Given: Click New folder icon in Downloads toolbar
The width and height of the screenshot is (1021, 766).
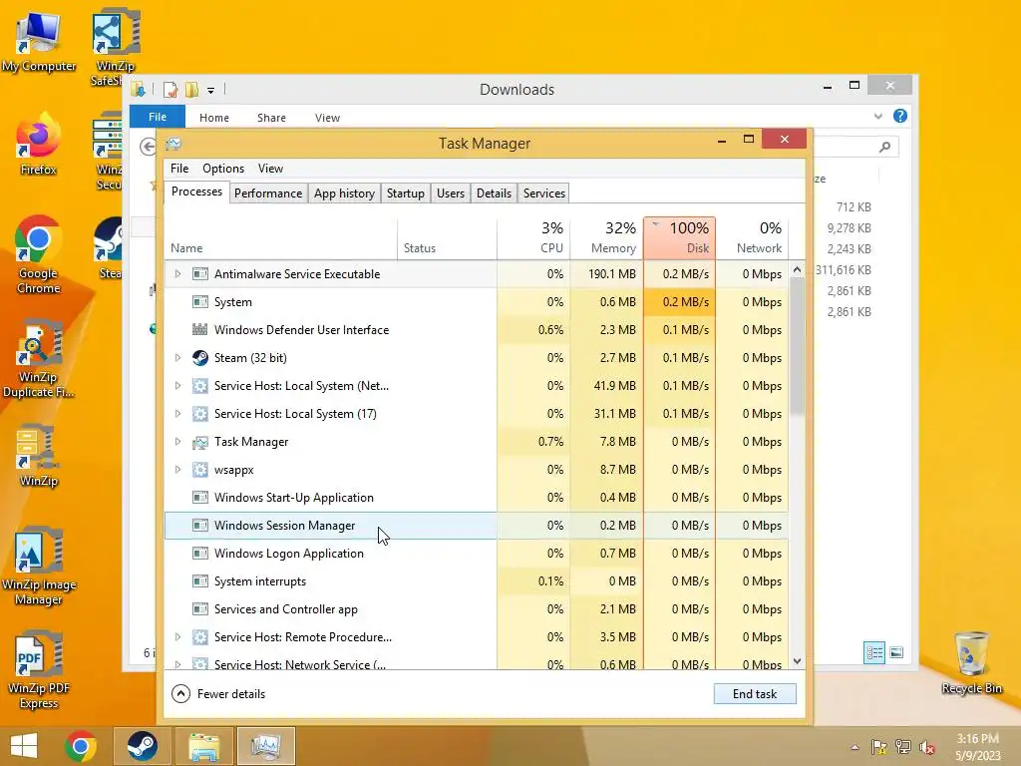Looking at the screenshot, I should tap(191, 89).
